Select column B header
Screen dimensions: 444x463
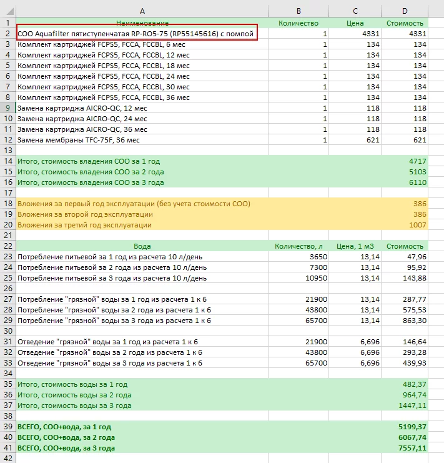[x=298, y=11]
